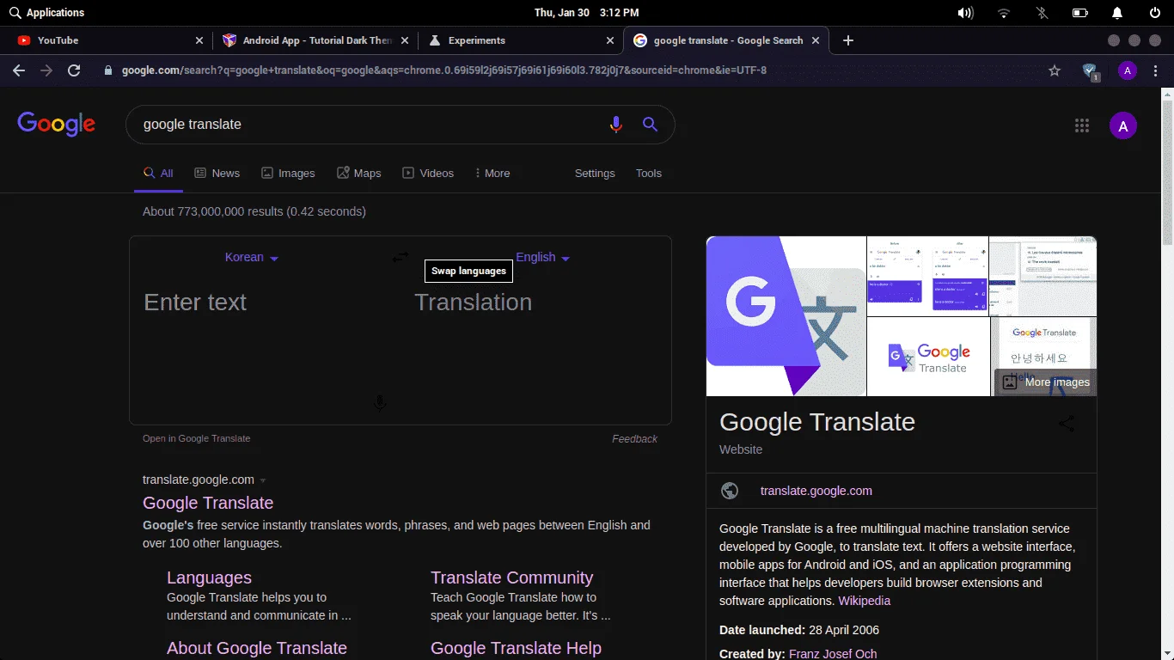1174x660 pixels.
Task: Expand options arrow next to translate.google.com result
Action: (263, 480)
